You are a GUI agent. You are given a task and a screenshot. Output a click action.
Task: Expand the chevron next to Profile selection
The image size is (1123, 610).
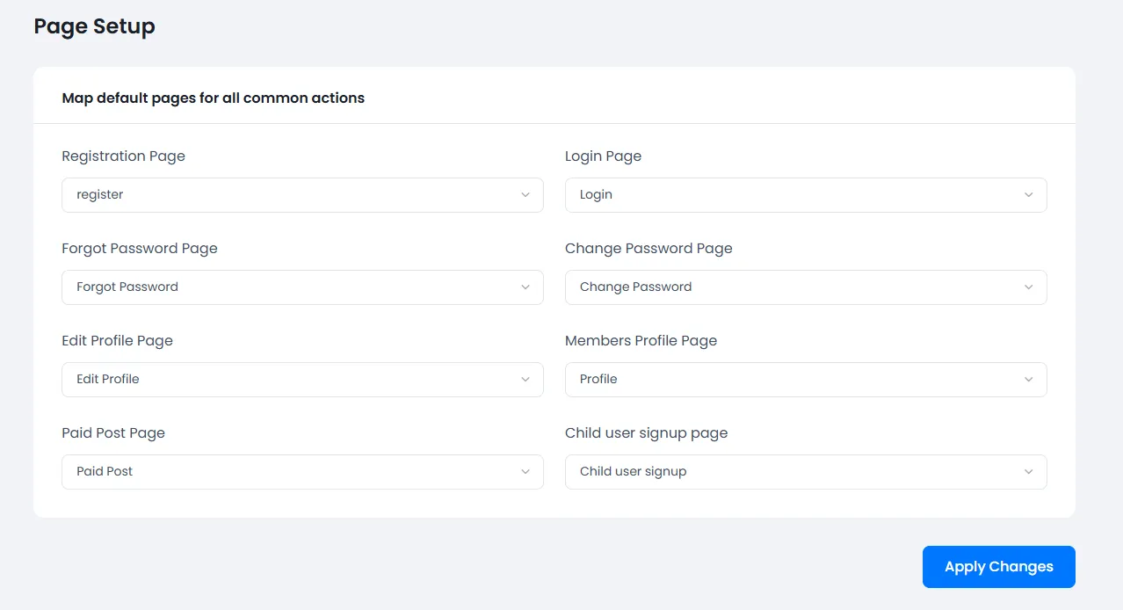click(x=1029, y=379)
